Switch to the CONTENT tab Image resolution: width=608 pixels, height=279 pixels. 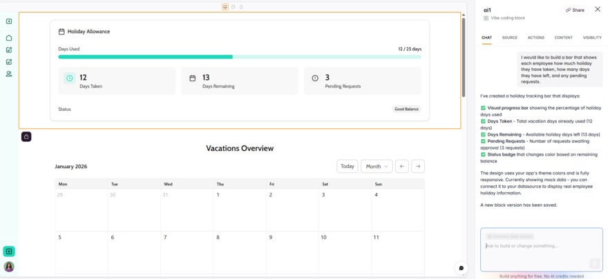point(563,38)
